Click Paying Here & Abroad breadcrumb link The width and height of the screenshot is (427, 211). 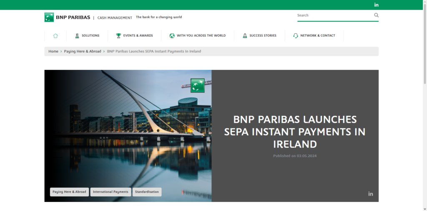[83, 51]
